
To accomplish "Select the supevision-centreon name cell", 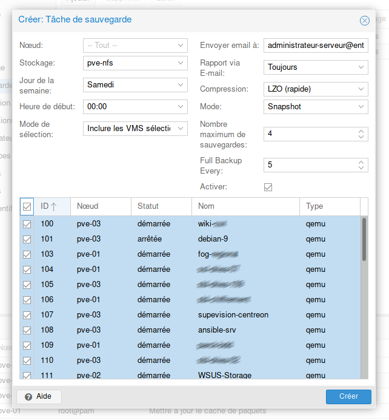I will (233, 315).
